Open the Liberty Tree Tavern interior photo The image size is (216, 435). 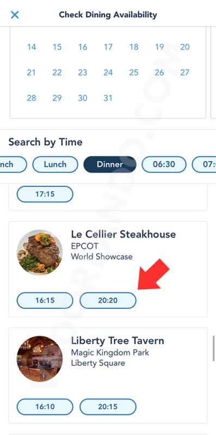pos(40,359)
